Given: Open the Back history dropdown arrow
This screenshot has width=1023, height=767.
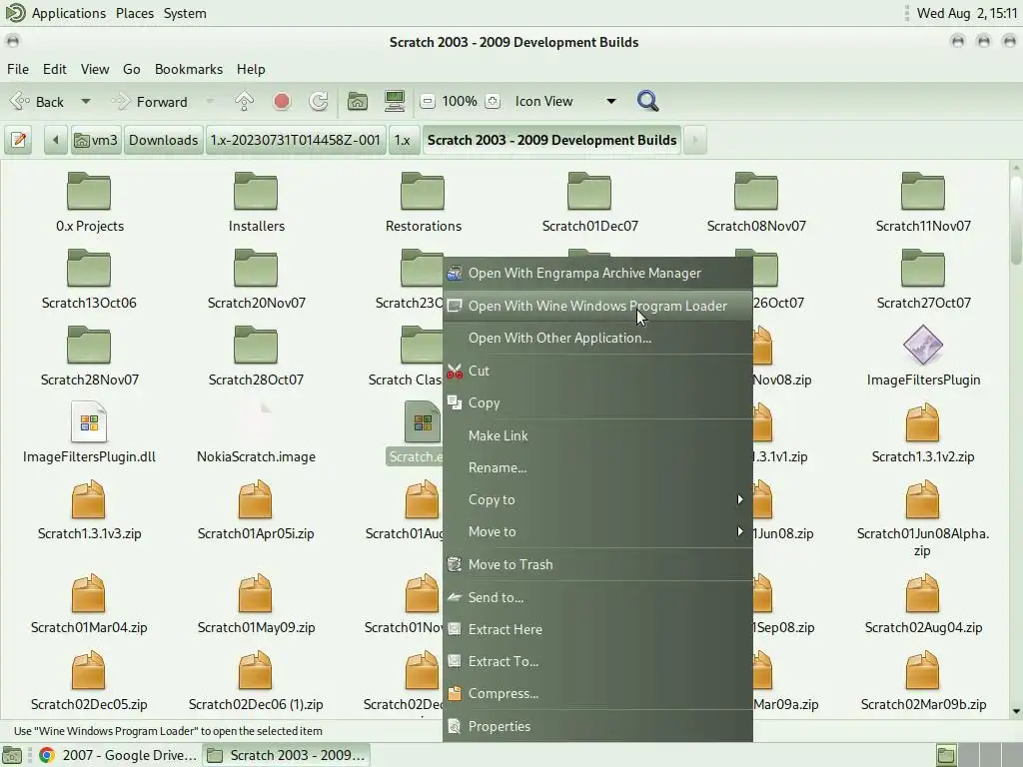Looking at the screenshot, I should point(86,102).
